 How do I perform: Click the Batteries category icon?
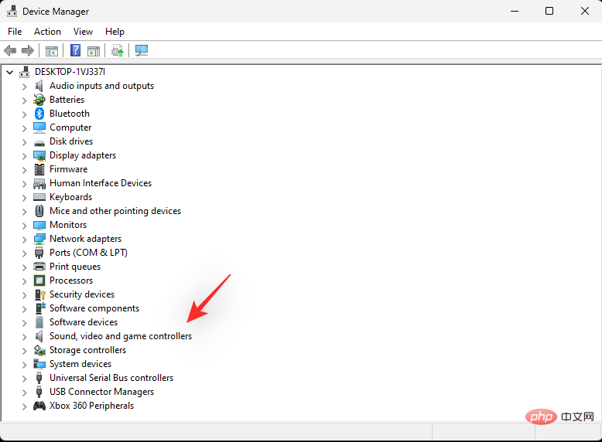39,100
